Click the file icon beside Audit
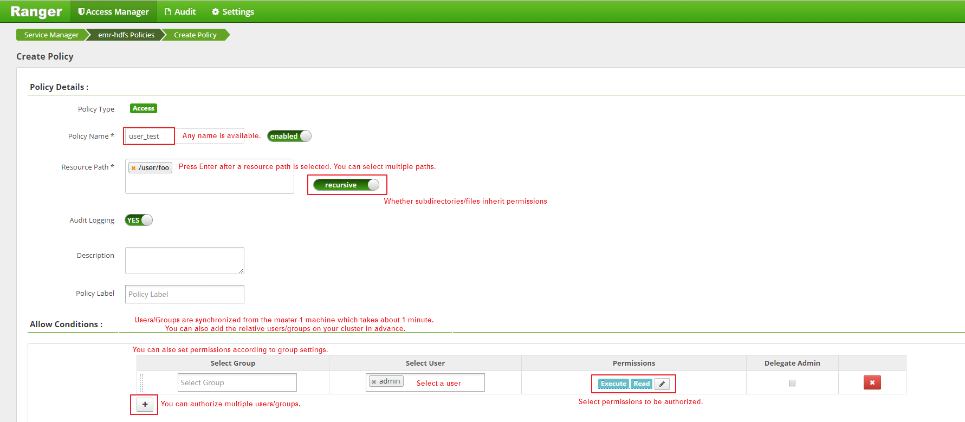This screenshot has height=422, width=965. 168,11
